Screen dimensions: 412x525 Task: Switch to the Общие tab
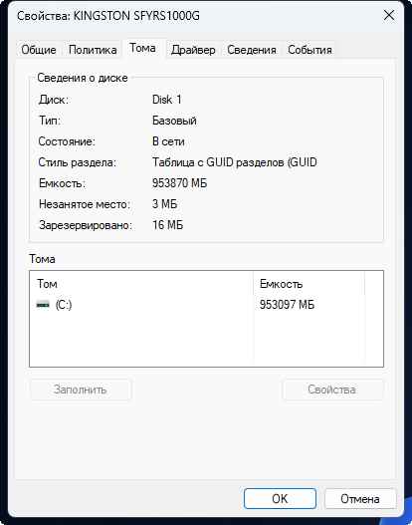click(39, 50)
